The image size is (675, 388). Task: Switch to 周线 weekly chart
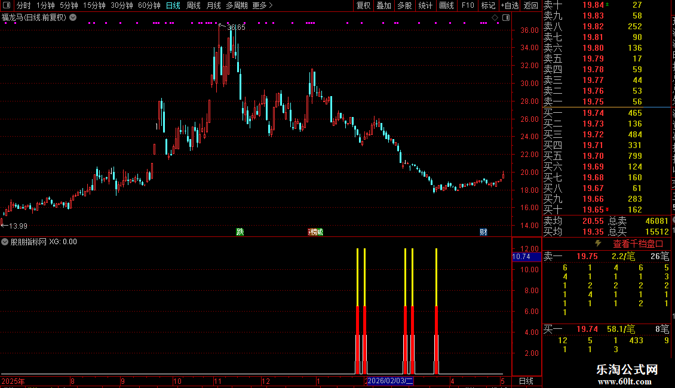click(x=194, y=5)
